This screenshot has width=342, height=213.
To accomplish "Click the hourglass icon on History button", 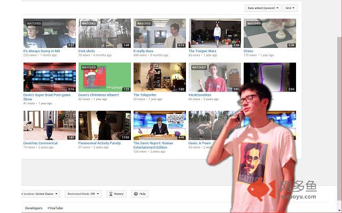I will tap(111, 194).
